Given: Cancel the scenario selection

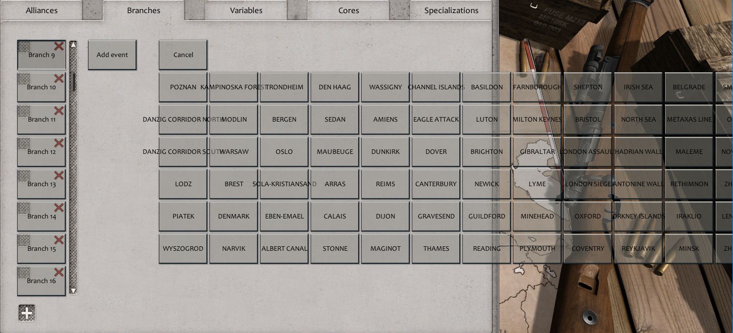Looking at the screenshot, I should 183,55.
